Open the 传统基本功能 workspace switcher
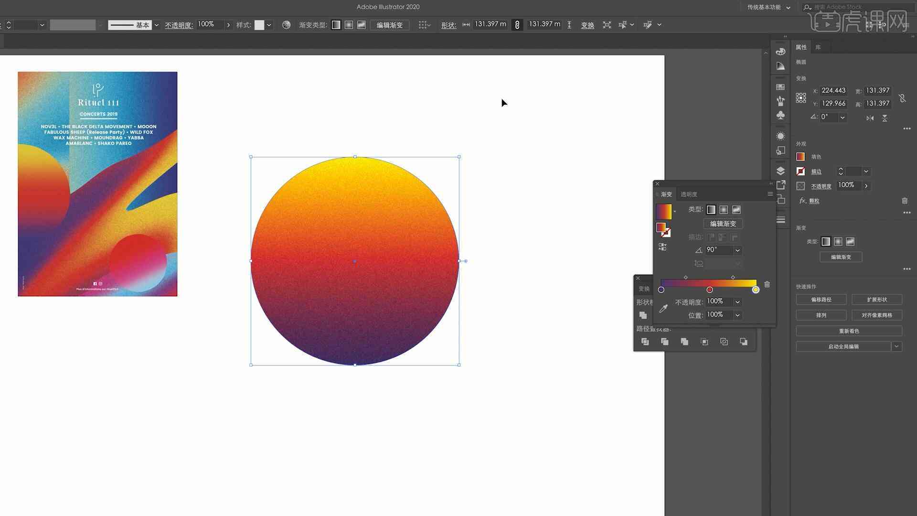Viewport: 917px width, 516px height. (768, 7)
